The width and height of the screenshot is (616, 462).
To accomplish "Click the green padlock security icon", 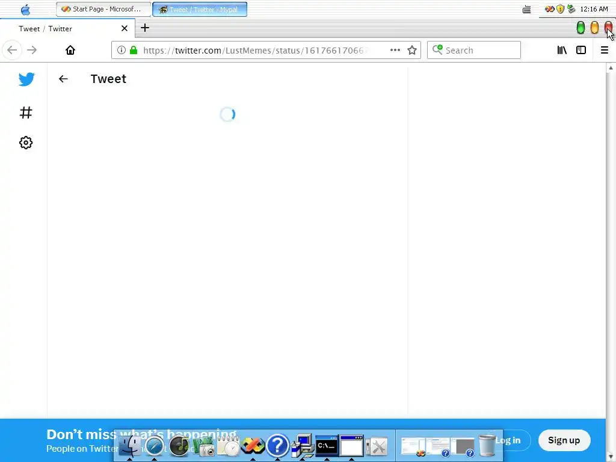I will click(x=134, y=50).
